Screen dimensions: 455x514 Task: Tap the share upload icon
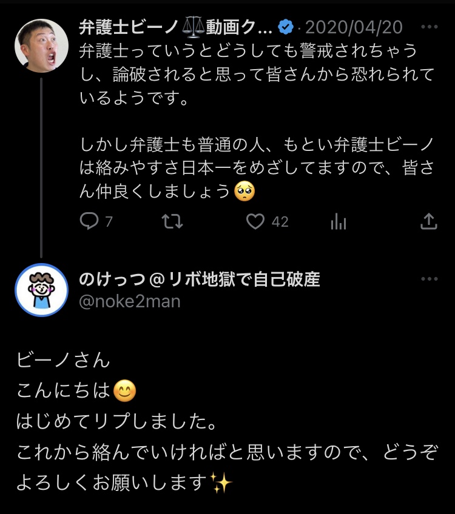point(429,222)
